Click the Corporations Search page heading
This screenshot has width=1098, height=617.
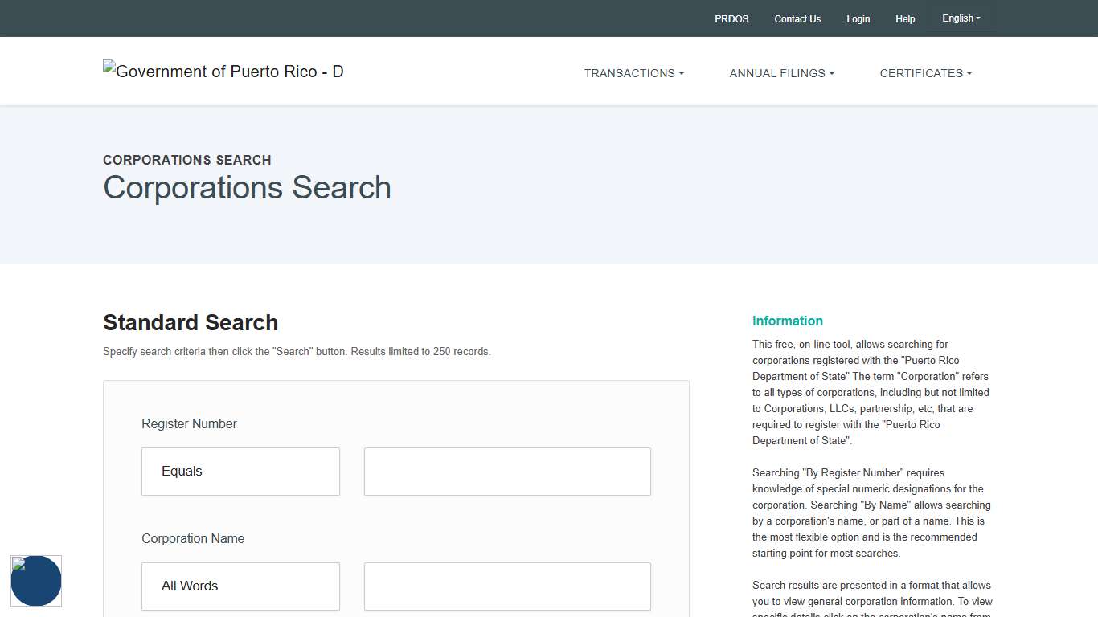click(247, 188)
